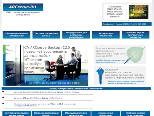Open 'Как получить активационные ключи' news item

pyautogui.click(x=45, y=105)
